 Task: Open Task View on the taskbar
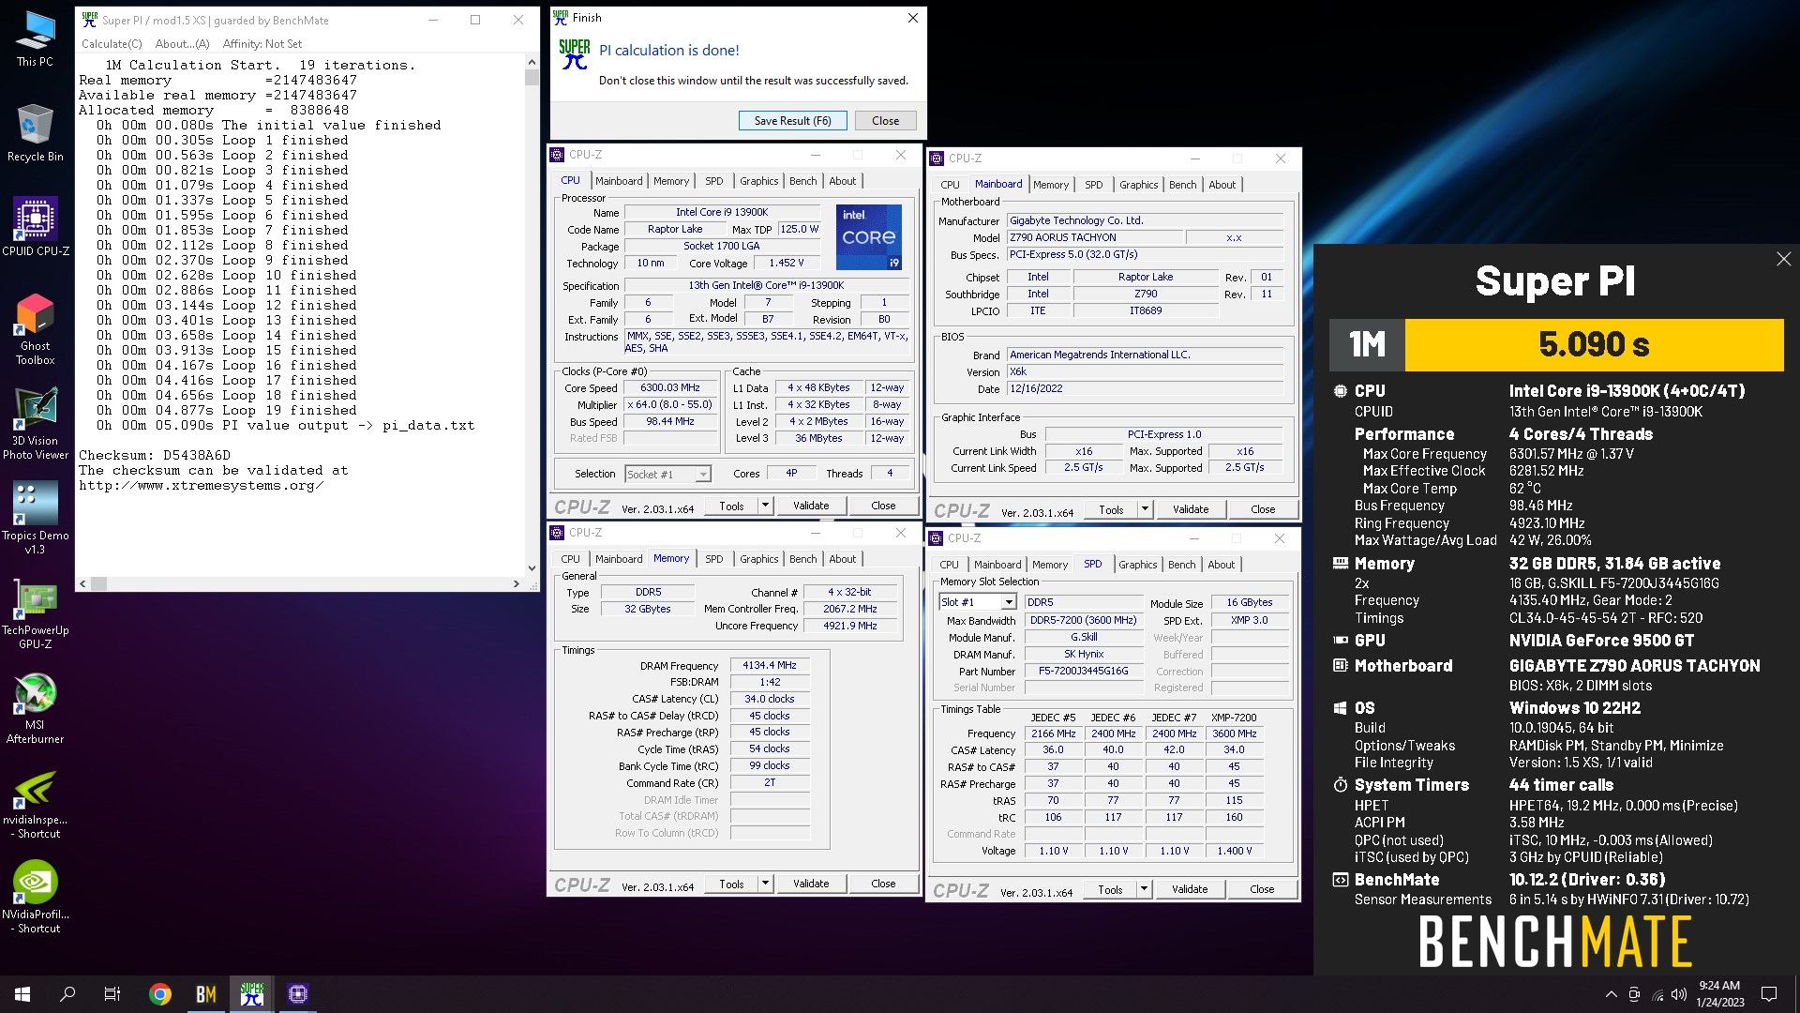112,994
